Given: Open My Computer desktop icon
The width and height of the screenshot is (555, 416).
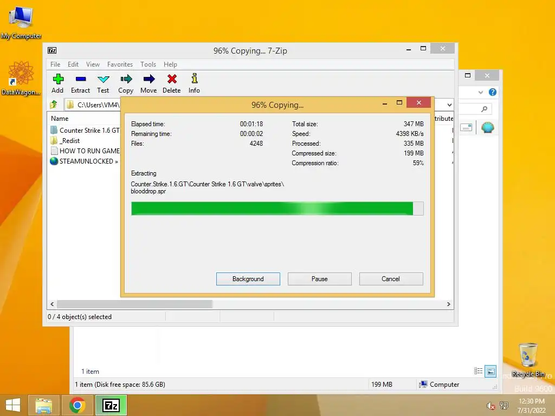Looking at the screenshot, I should (21, 22).
